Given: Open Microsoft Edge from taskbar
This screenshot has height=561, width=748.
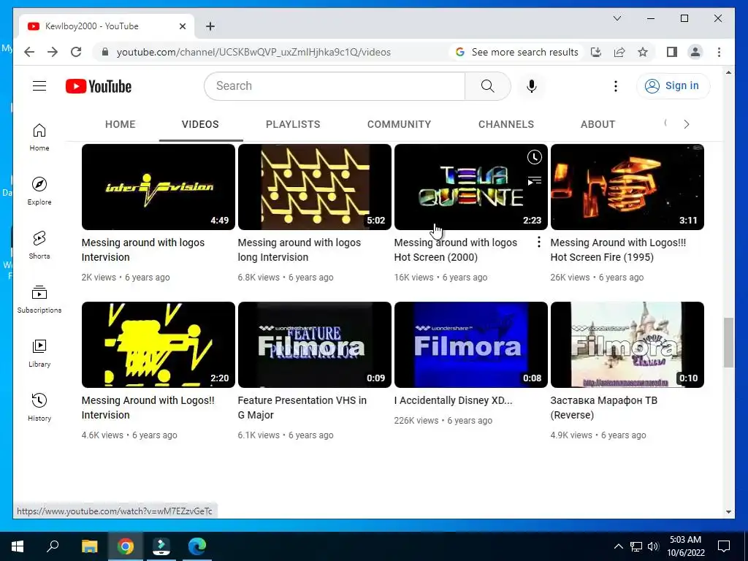Looking at the screenshot, I should point(197,546).
